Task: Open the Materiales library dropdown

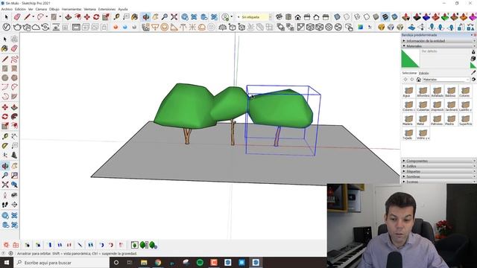Action: point(446,80)
